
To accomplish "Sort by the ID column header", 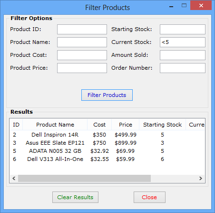I will click(16, 125).
